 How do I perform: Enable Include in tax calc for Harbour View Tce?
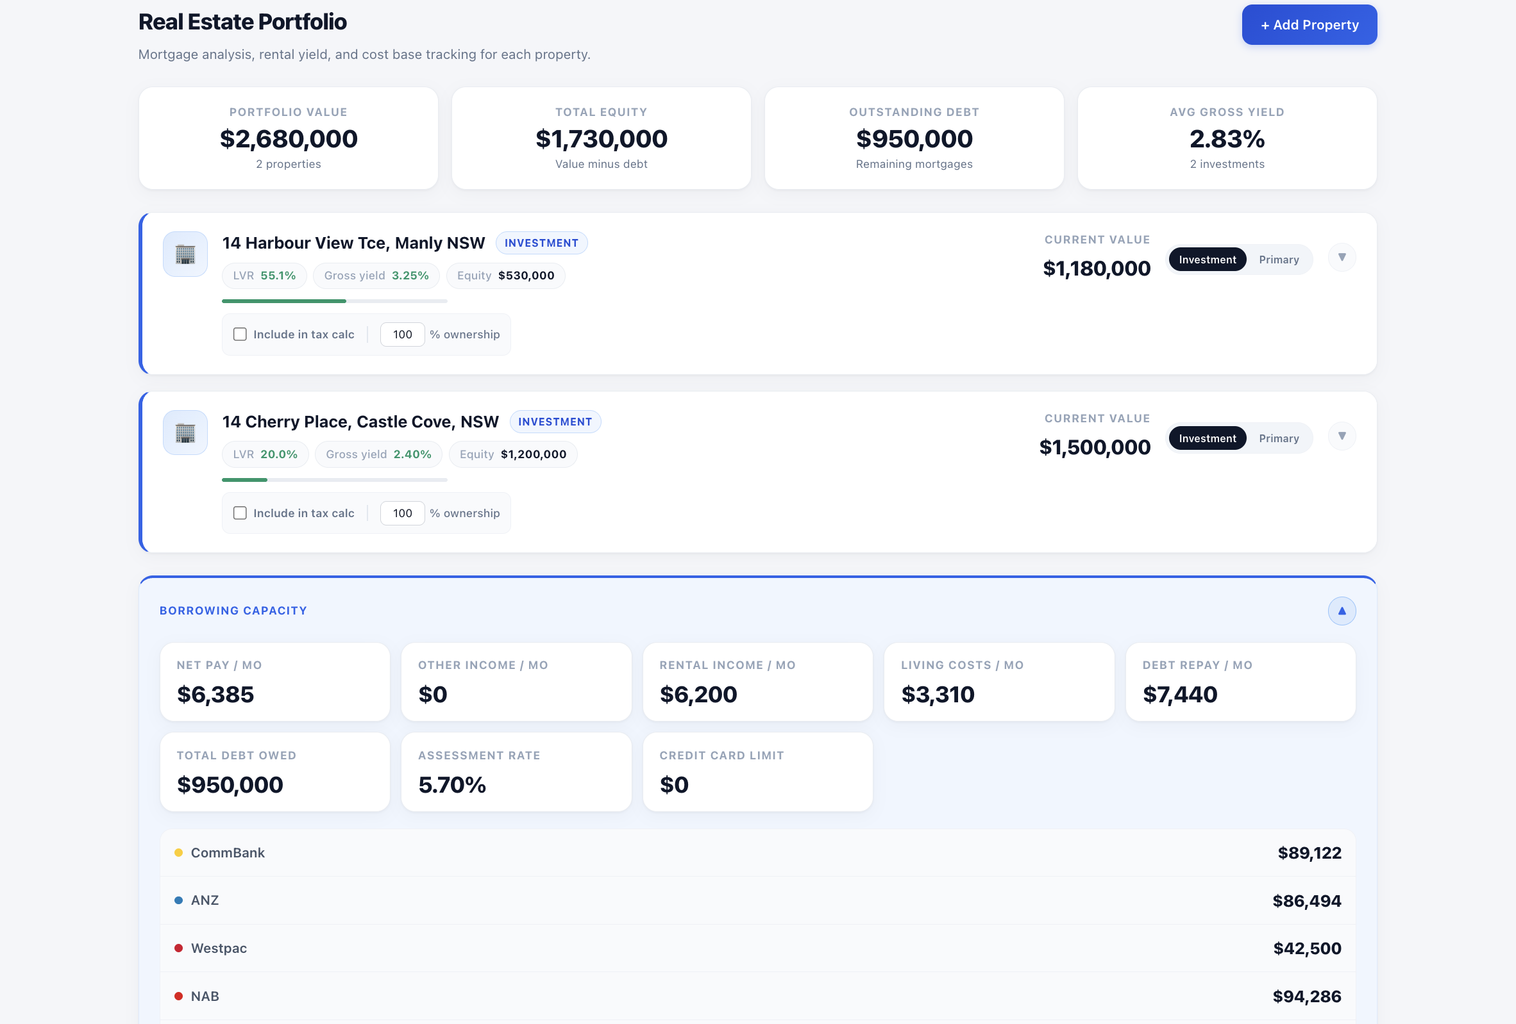pyautogui.click(x=240, y=334)
